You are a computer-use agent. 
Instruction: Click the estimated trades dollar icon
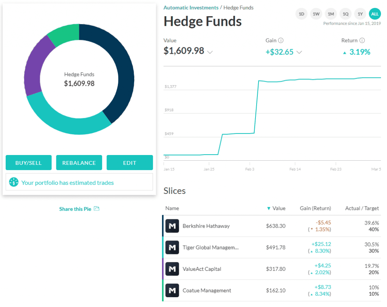pyautogui.click(x=14, y=182)
